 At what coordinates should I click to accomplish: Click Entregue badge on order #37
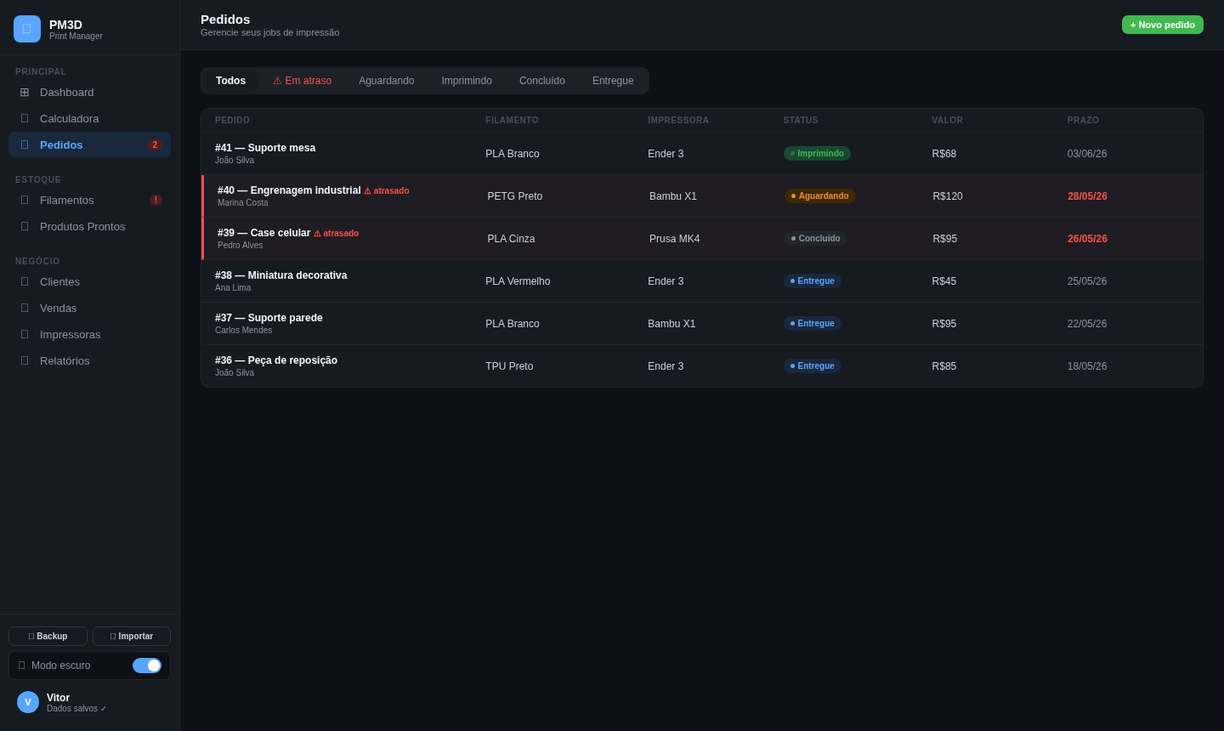(x=813, y=324)
